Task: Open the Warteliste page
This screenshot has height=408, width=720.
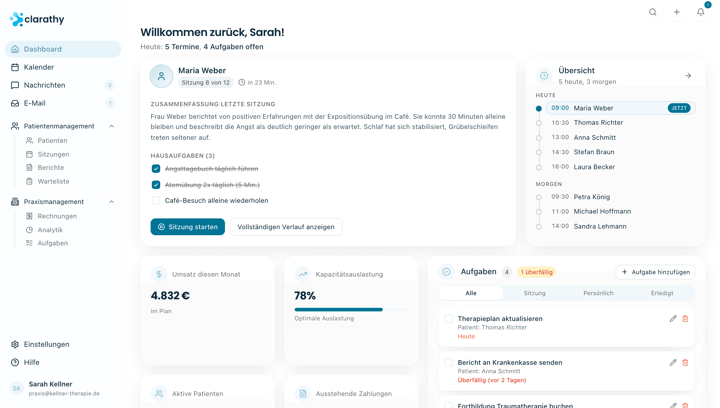Action: pyautogui.click(x=53, y=181)
